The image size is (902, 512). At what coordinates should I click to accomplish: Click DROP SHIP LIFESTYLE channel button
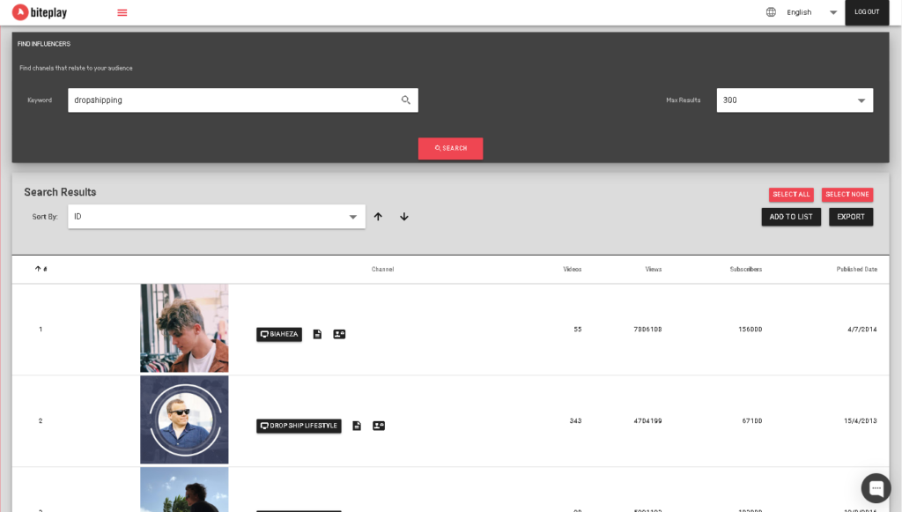click(299, 426)
